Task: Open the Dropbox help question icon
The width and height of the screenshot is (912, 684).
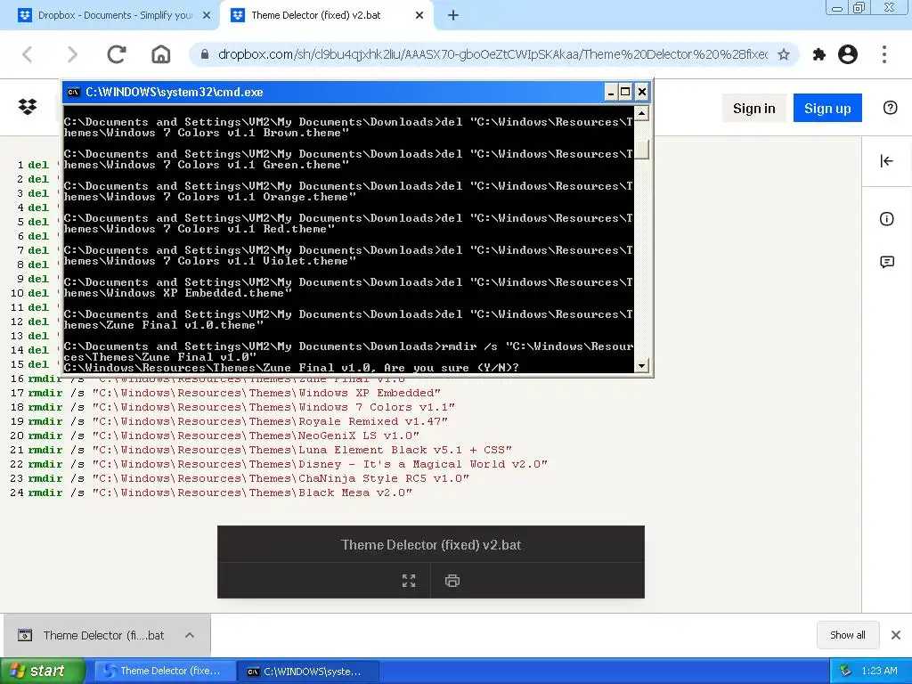Action: tap(890, 108)
